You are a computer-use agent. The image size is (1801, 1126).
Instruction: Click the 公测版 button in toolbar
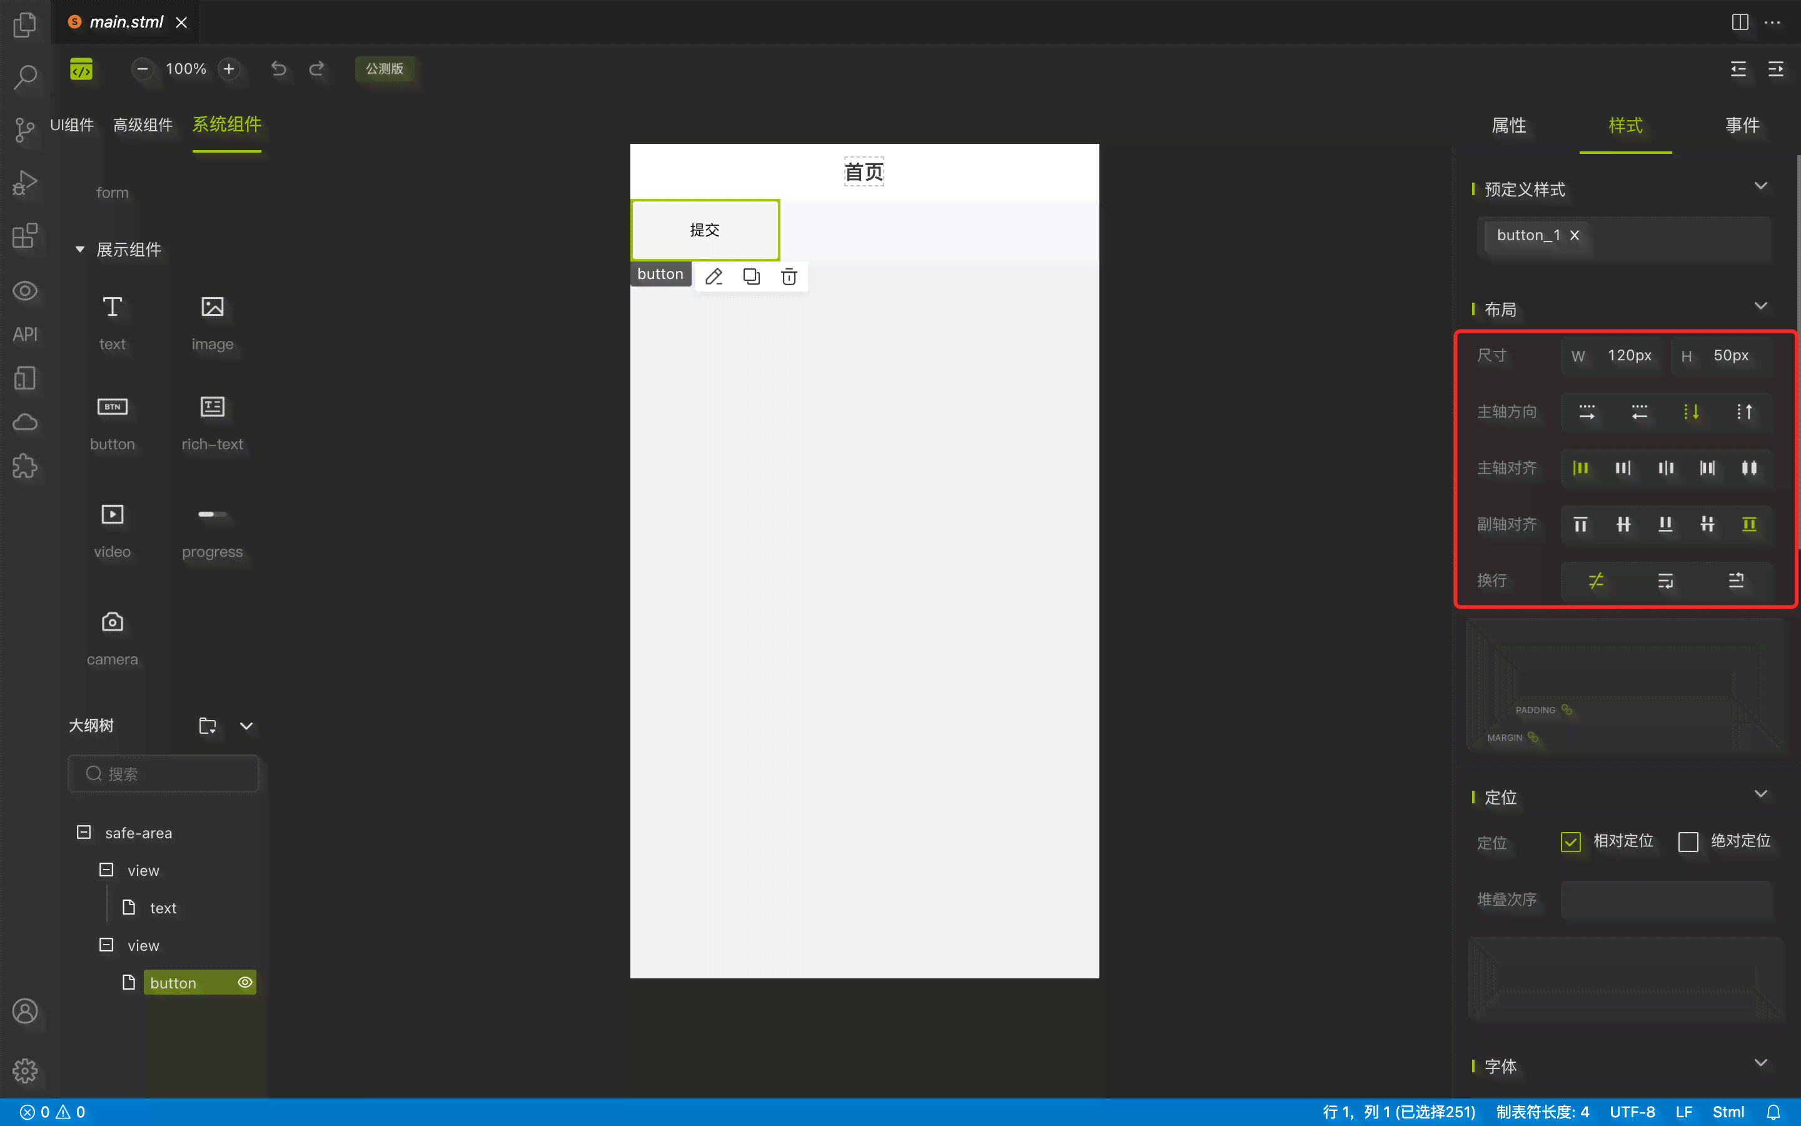386,68
